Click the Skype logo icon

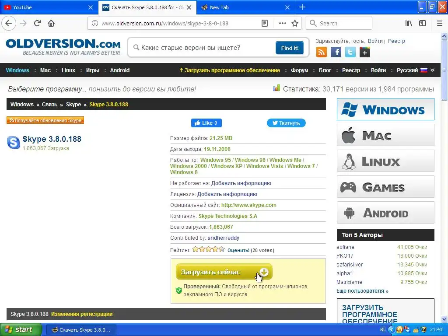pyautogui.click(x=14, y=142)
